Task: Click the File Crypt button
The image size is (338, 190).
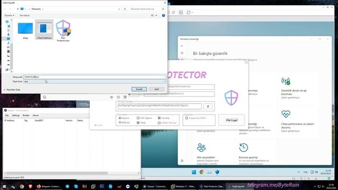Action: click(231, 120)
